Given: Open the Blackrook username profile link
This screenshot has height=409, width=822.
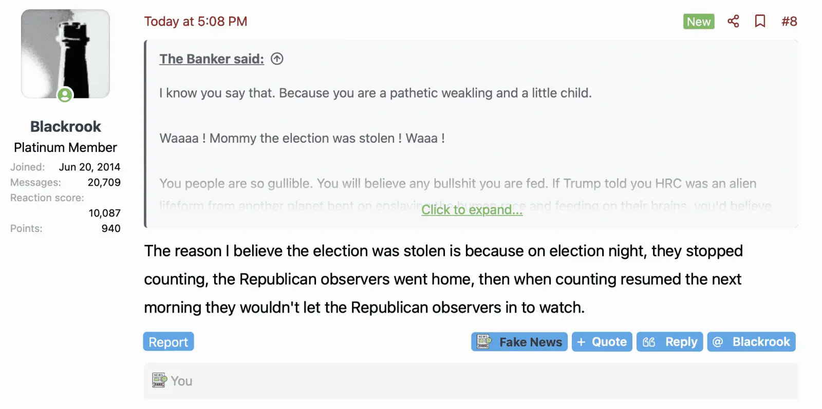Looking at the screenshot, I should point(65,126).
